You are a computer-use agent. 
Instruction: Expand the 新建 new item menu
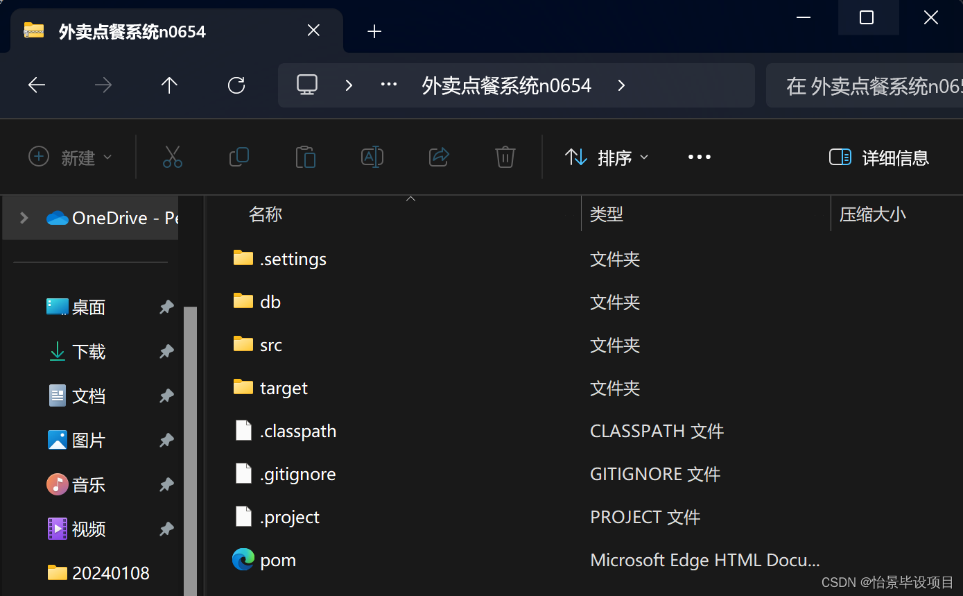pyautogui.click(x=69, y=157)
